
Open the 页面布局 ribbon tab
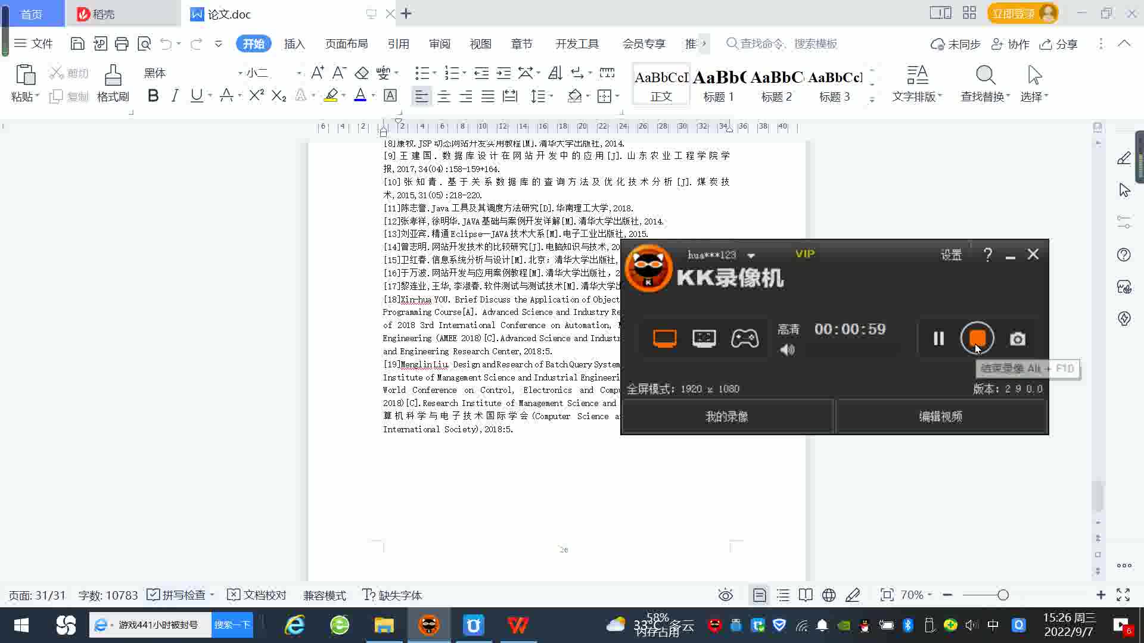(x=346, y=44)
